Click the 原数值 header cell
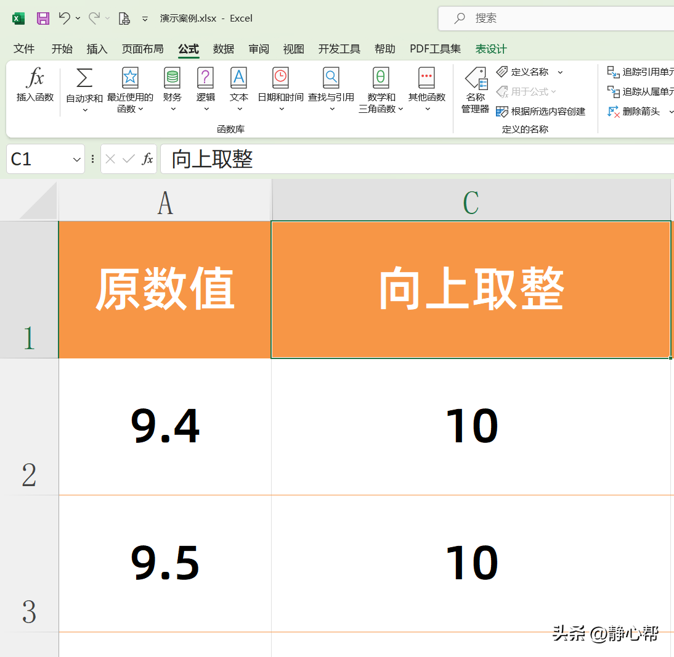This screenshot has height=657, width=674. 165,290
